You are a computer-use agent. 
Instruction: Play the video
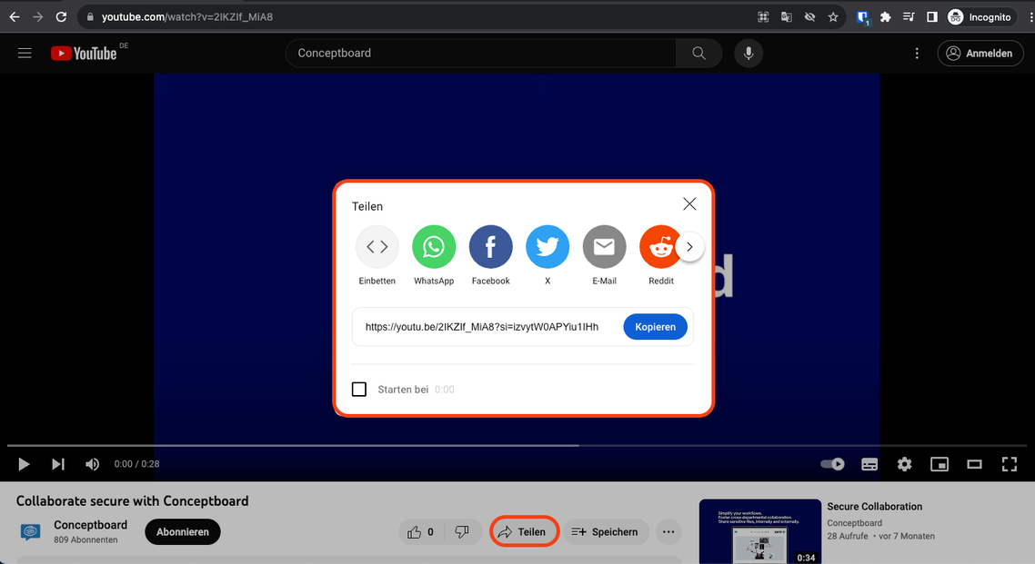[24, 464]
